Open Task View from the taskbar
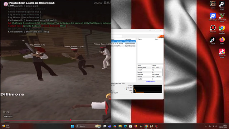 coord(104,126)
